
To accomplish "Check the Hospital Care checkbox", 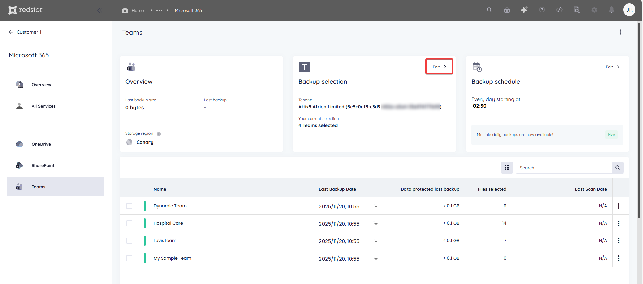I will [x=129, y=223].
